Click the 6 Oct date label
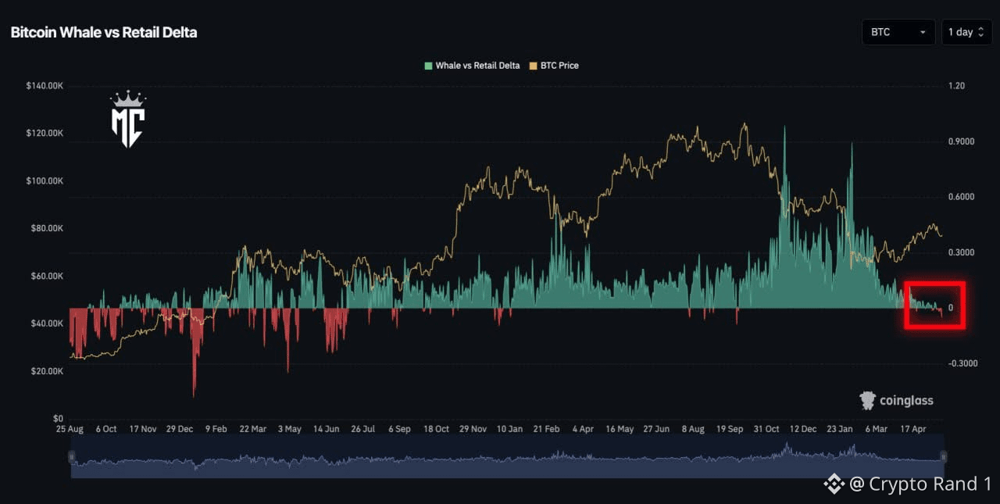The height and width of the screenshot is (504, 1000). pos(105,429)
